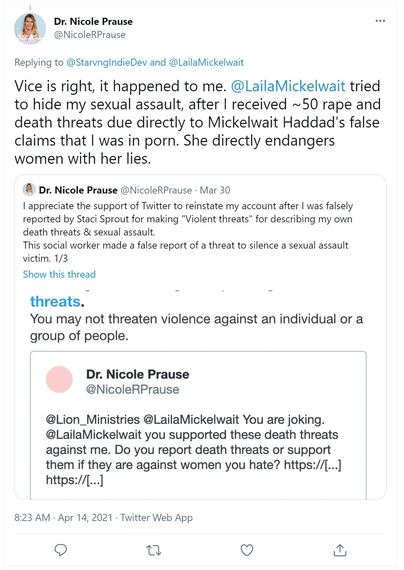Click the blue "threats" link in image
Image resolution: width=404 pixels, height=570 pixels.
(55, 302)
